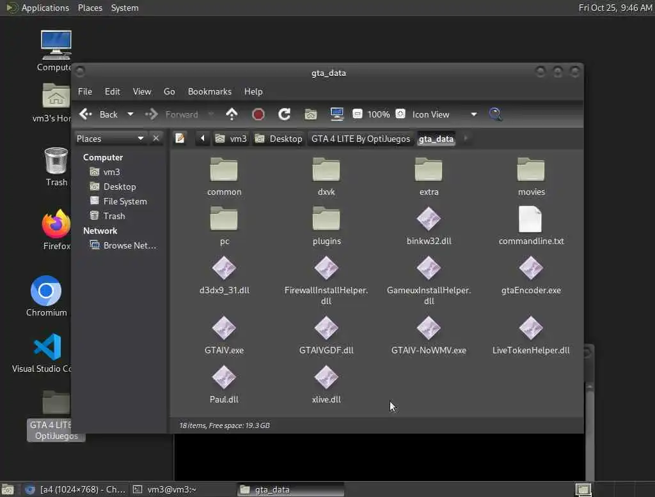The image size is (655, 497).
Task: Select the GameuxInstallHelper.dll file
Action: 429,281
